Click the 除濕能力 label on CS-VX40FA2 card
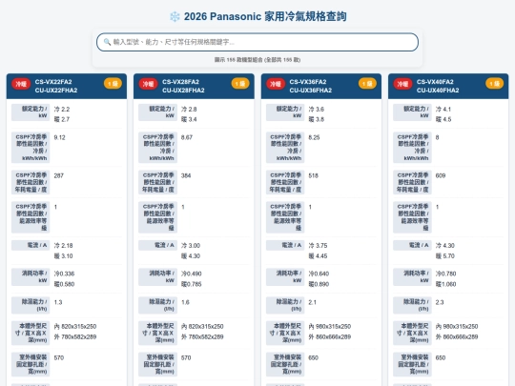Screen dimensions: 515x386 (x=412, y=305)
